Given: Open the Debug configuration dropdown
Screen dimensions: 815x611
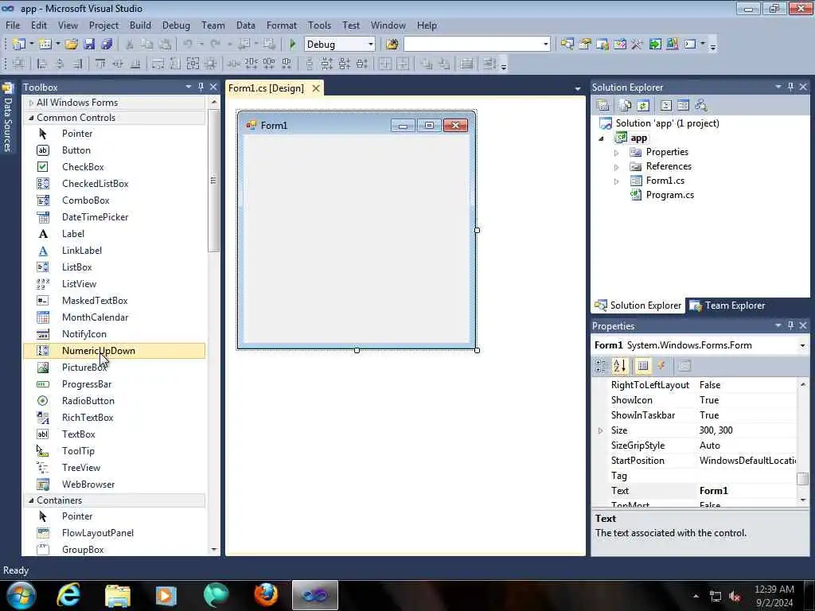Looking at the screenshot, I should click(x=371, y=45).
